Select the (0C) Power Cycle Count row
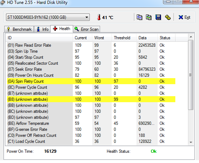The image size is (199, 163). 91,87
